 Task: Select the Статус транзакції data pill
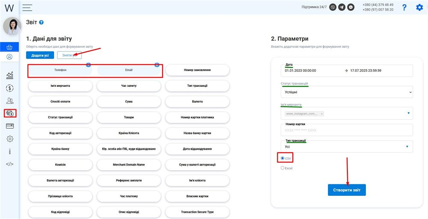pos(60,117)
